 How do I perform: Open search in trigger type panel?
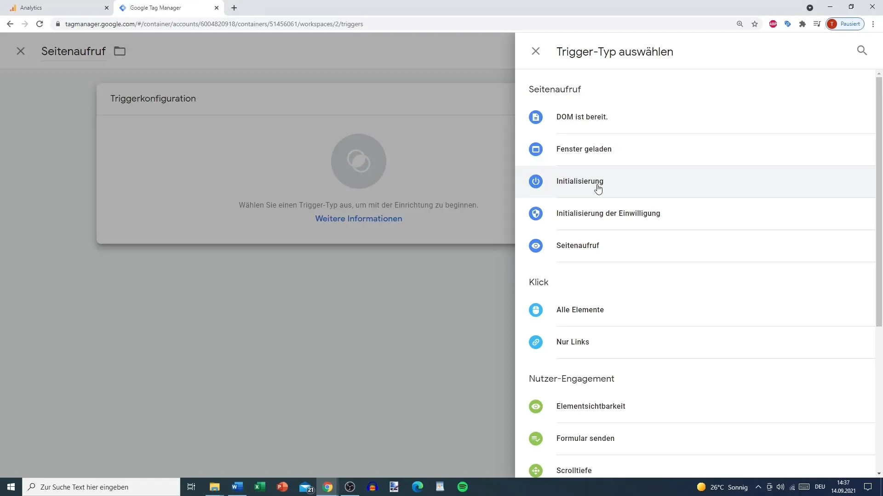[x=862, y=51]
